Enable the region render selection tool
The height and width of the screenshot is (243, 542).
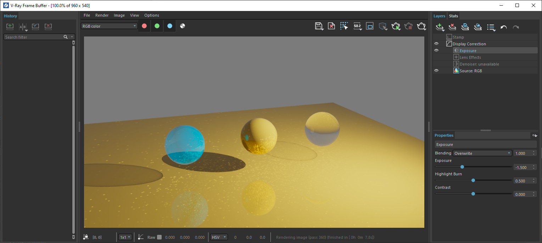pos(344,26)
